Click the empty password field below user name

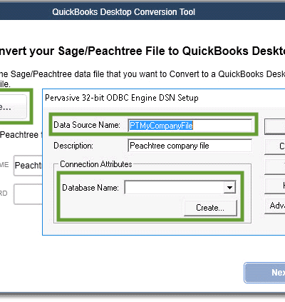pos(28,194)
